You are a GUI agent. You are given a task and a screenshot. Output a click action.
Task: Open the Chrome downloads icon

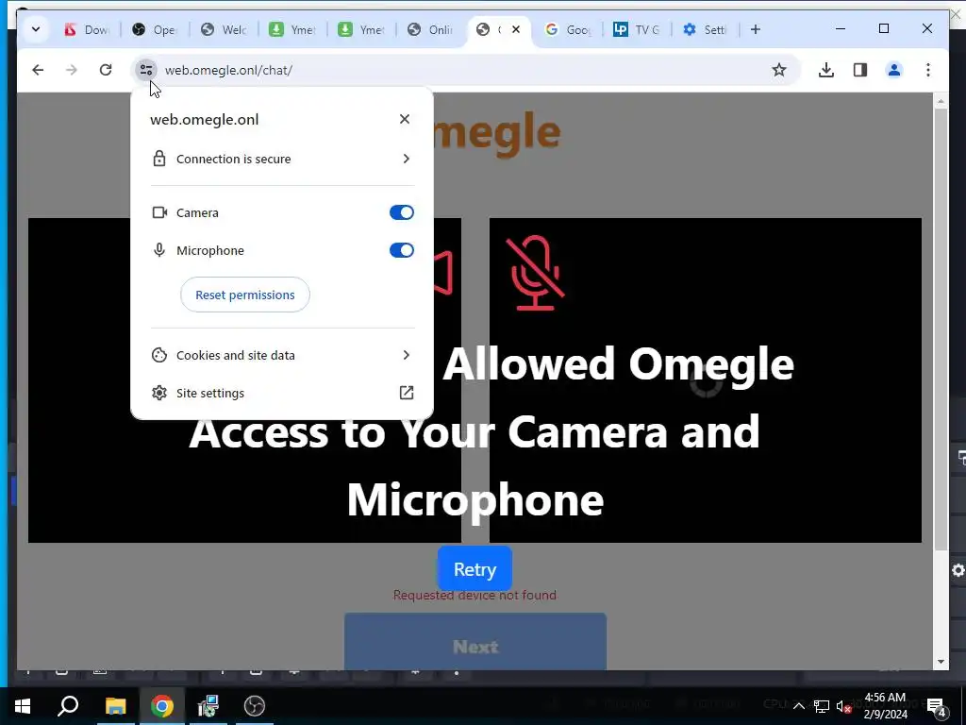point(826,70)
